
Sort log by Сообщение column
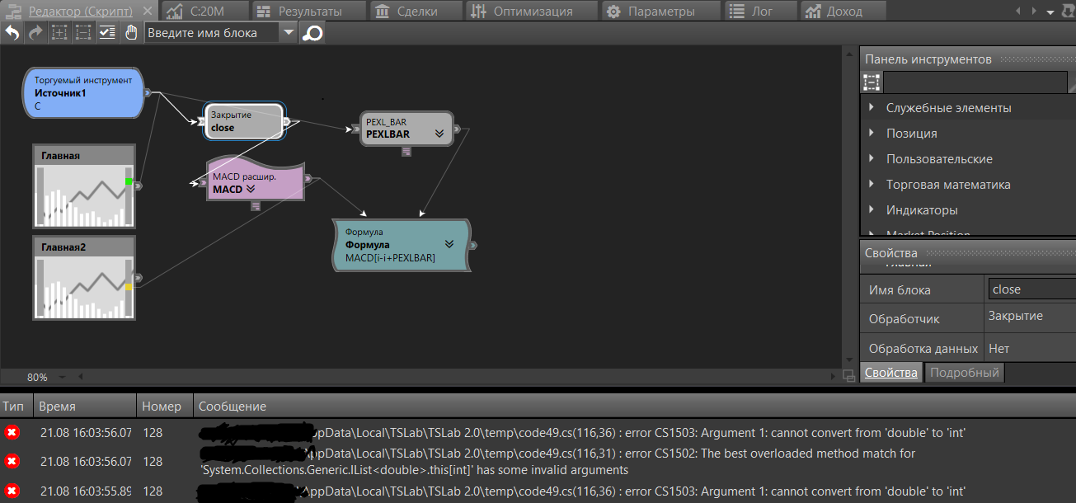[x=634, y=406]
